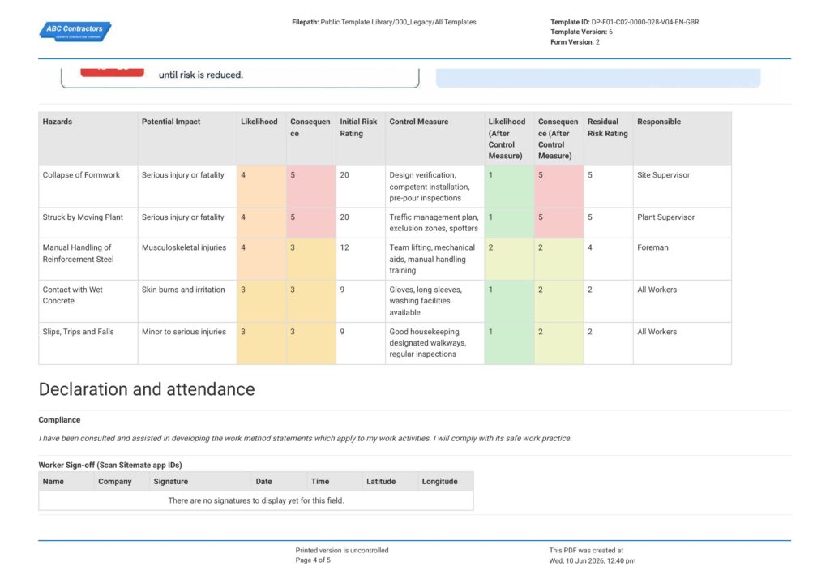The width and height of the screenshot is (830, 588).
Task: Click the Template ID text in header
Action: coord(625,22)
